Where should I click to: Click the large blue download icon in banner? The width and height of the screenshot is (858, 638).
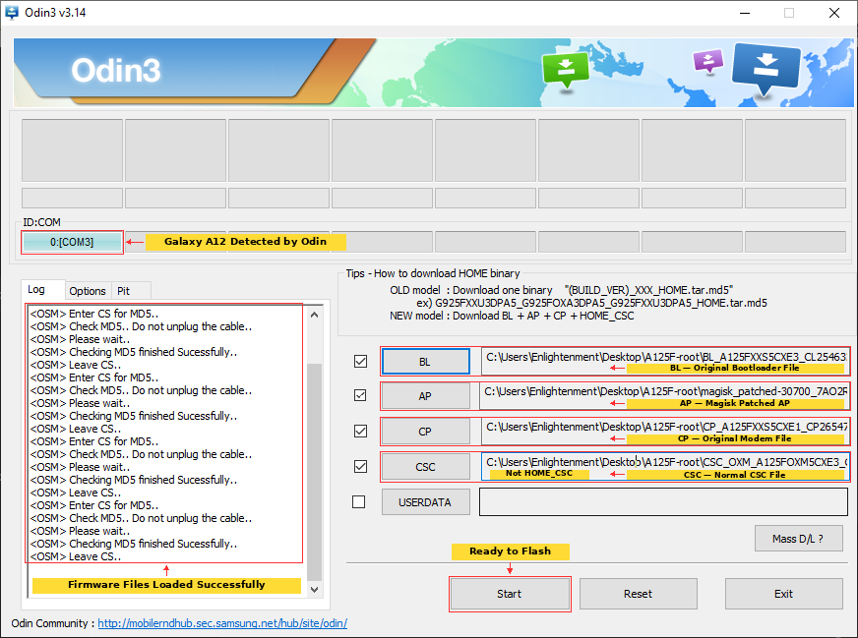(x=765, y=69)
